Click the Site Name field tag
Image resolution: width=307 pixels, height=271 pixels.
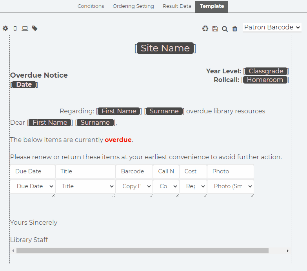coord(165,48)
